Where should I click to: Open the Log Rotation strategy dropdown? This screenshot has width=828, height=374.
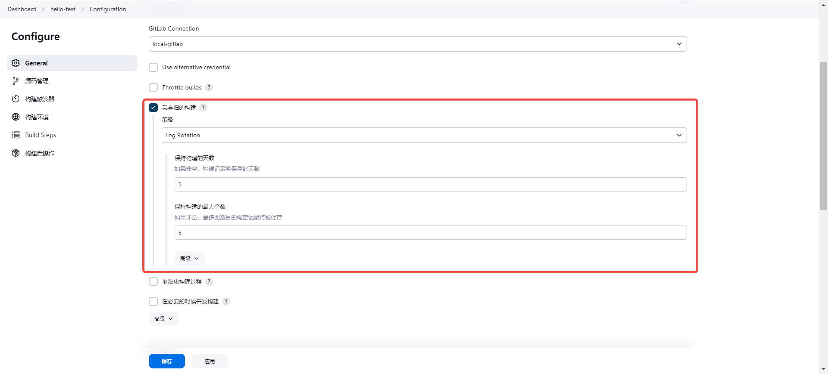pos(423,135)
